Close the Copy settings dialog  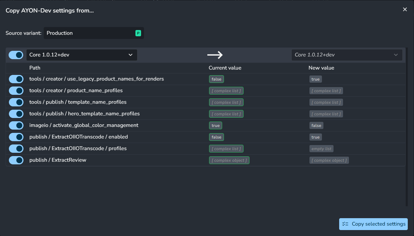(405, 10)
